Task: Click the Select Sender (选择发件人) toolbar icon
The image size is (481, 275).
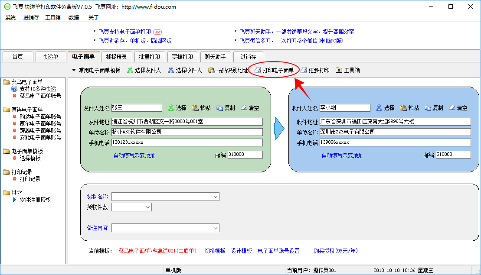Action: pos(130,70)
